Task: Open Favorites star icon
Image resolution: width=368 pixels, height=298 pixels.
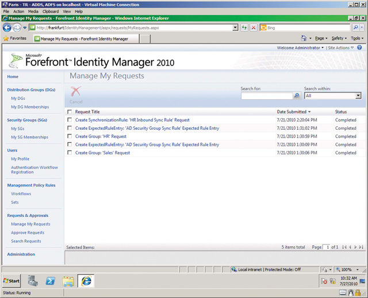Action: (x=6, y=38)
